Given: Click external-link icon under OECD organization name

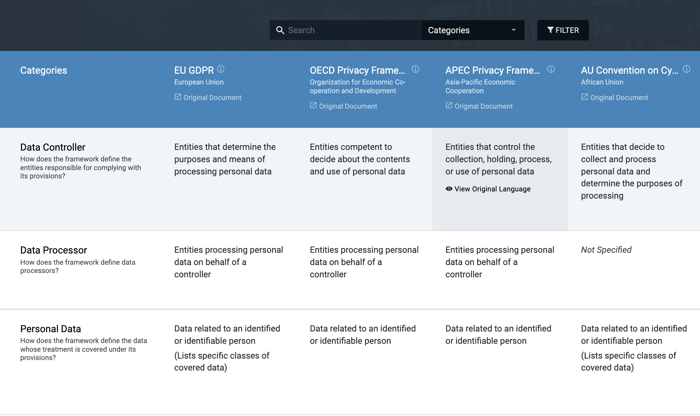Looking at the screenshot, I should click(x=313, y=106).
